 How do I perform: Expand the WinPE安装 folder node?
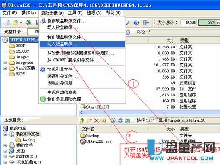tap(5, 69)
